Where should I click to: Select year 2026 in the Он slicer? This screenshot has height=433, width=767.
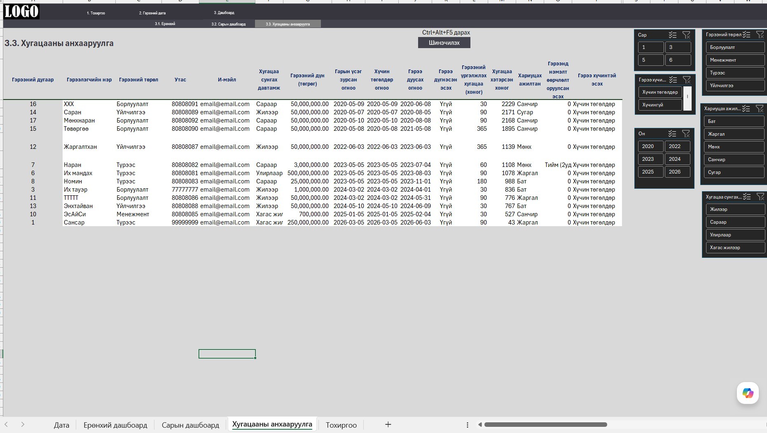point(678,172)
